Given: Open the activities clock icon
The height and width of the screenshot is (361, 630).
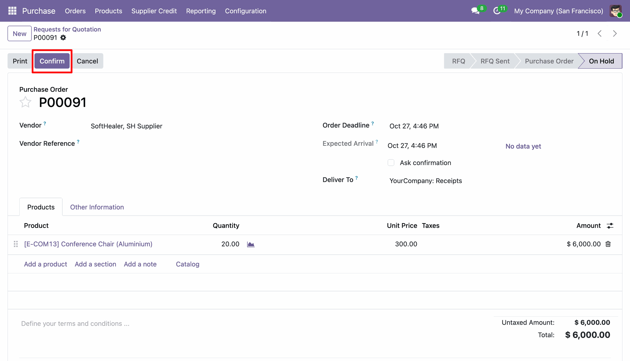Looking at the screenshot, I should coord(497,11).
